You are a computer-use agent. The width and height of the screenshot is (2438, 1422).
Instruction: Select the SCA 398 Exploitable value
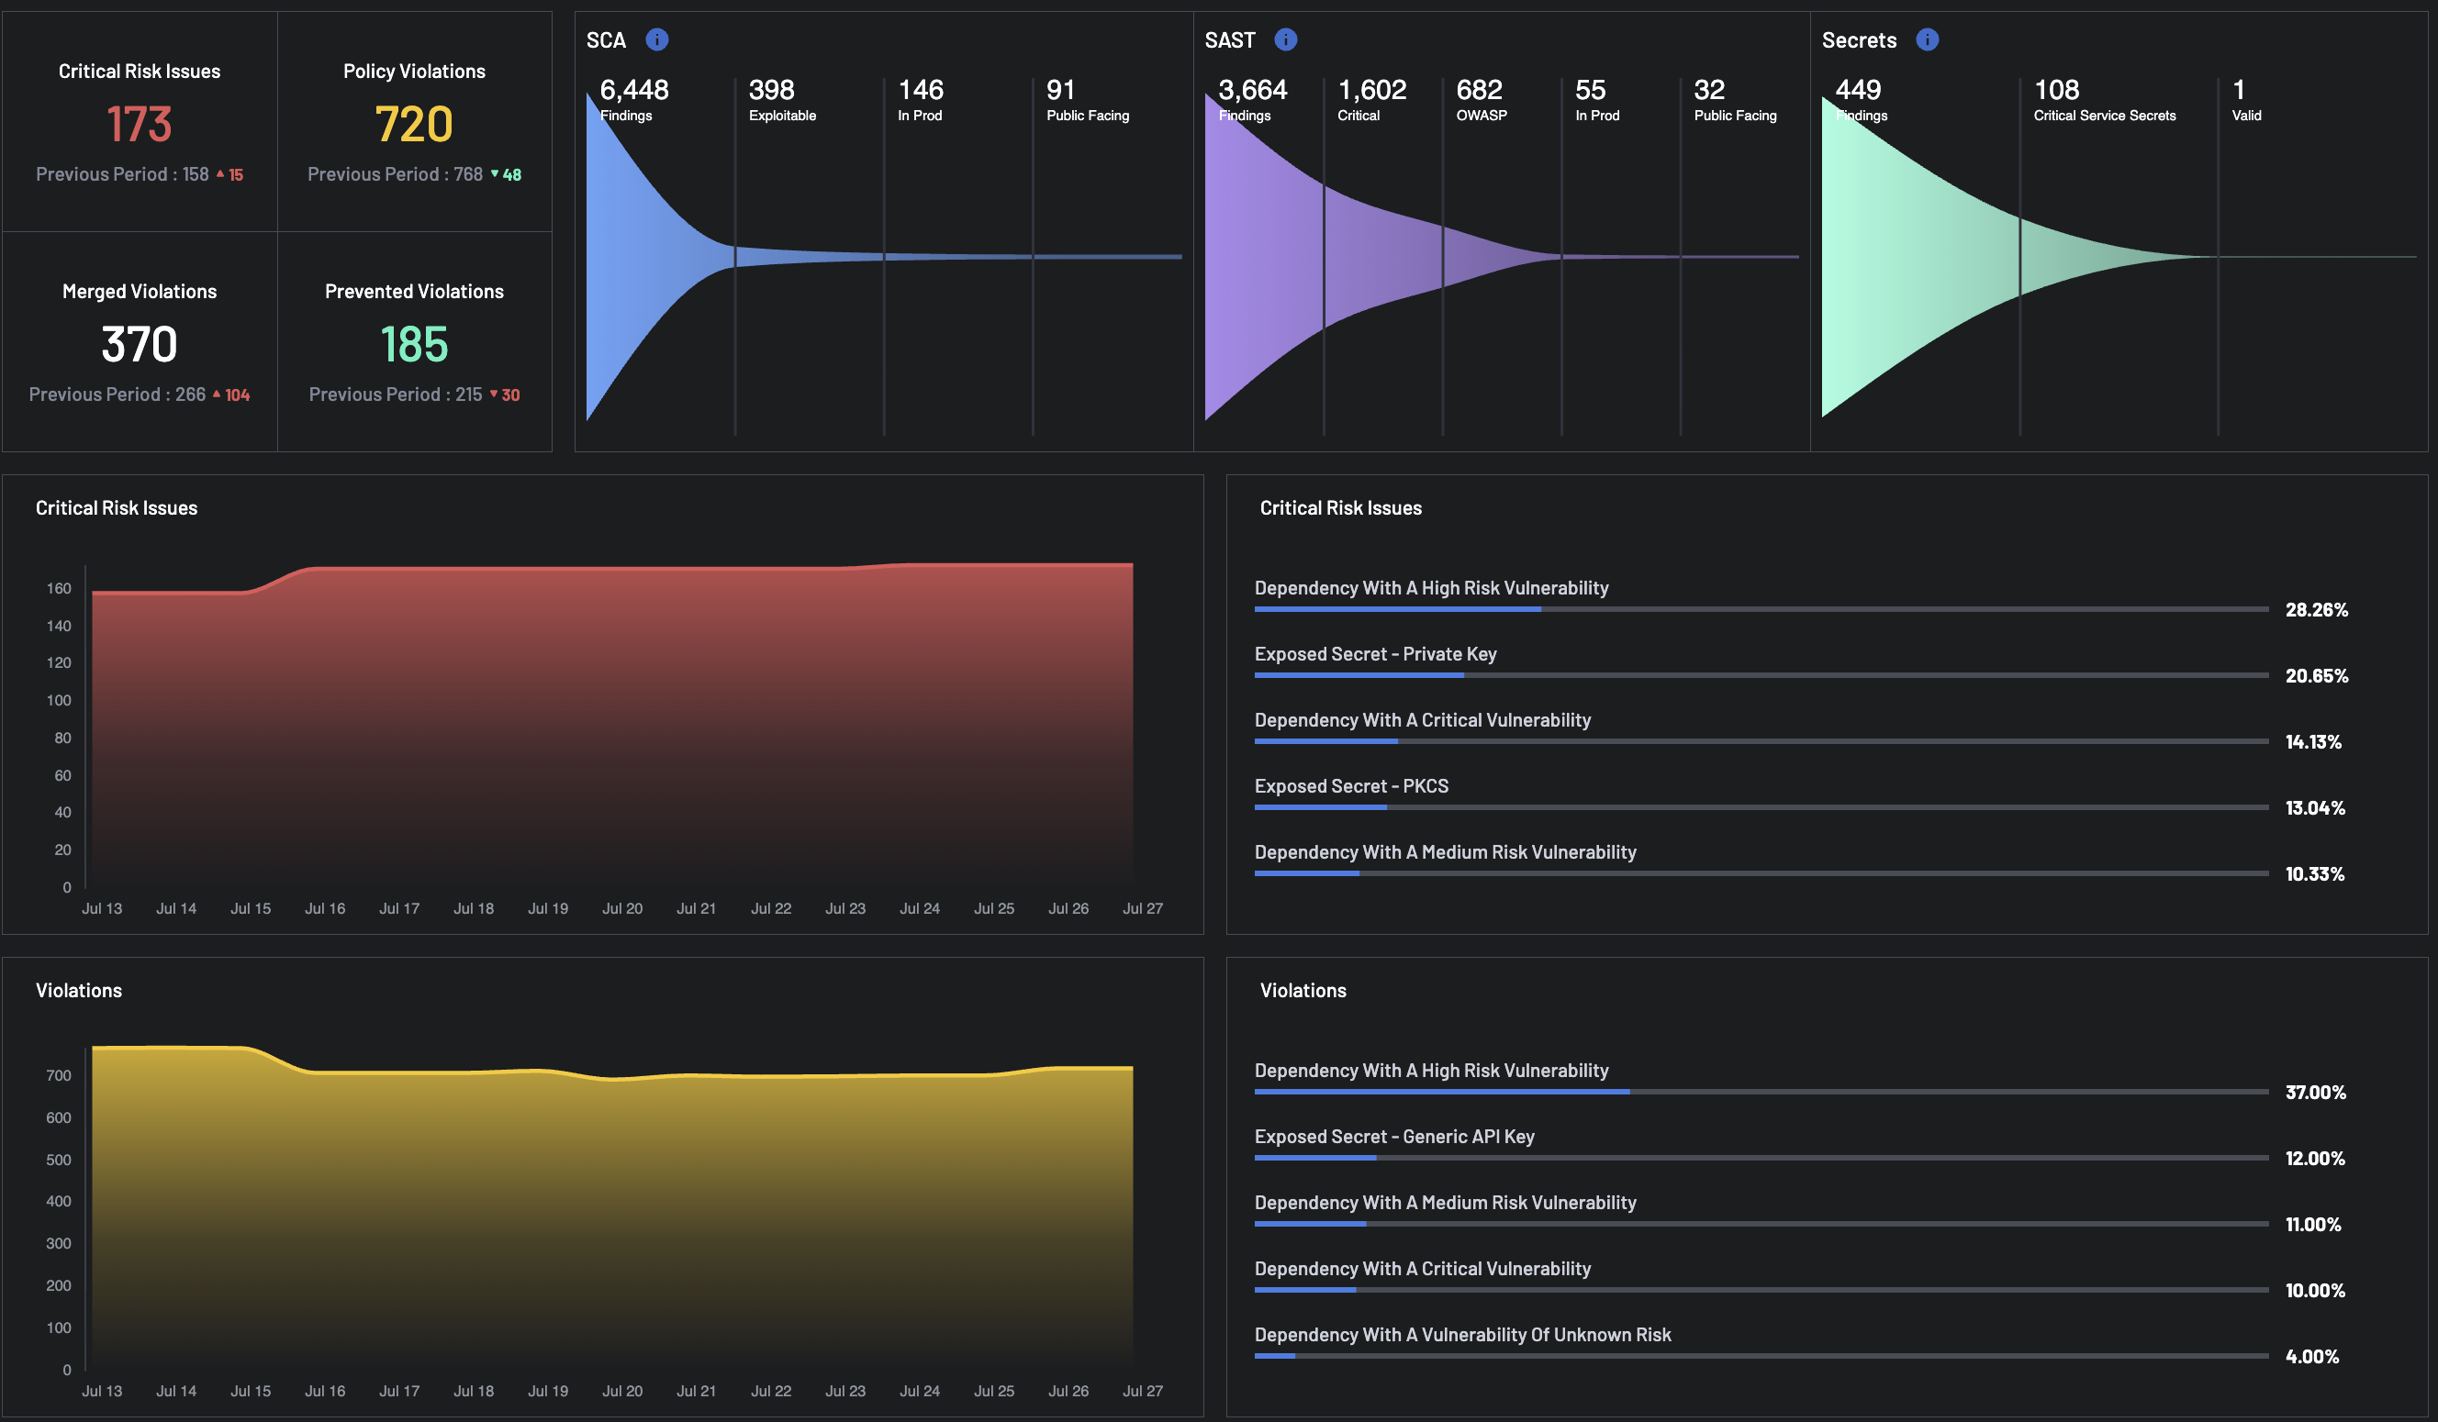[771, 90]
